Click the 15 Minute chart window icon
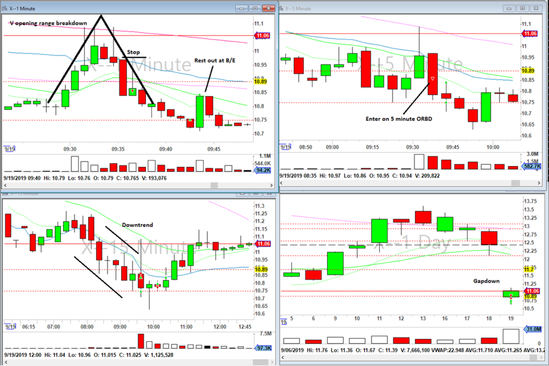 5,193
